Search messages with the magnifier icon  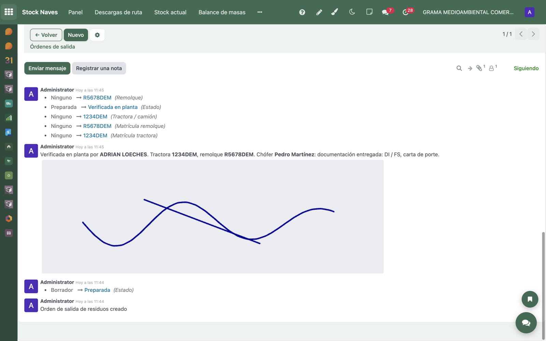point(459,68)
